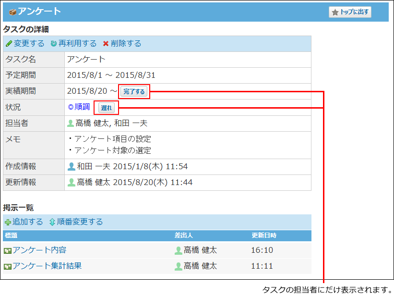Click the red X delete icon
This screenshot has width=394, height=298.
(106, 44)
